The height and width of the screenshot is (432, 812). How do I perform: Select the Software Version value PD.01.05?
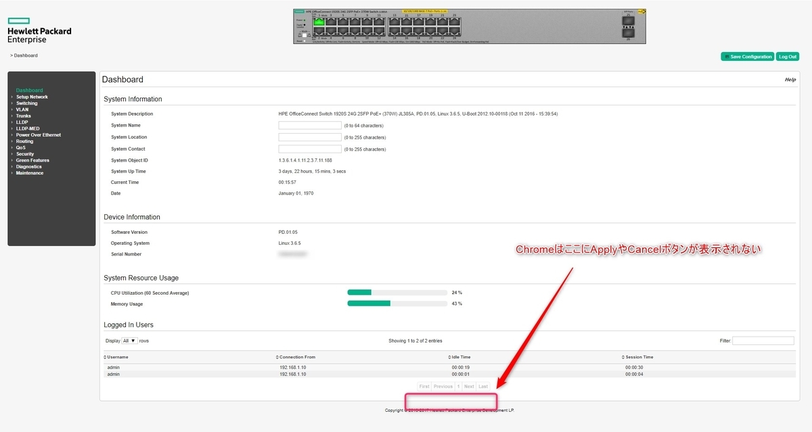pos(288,232)
